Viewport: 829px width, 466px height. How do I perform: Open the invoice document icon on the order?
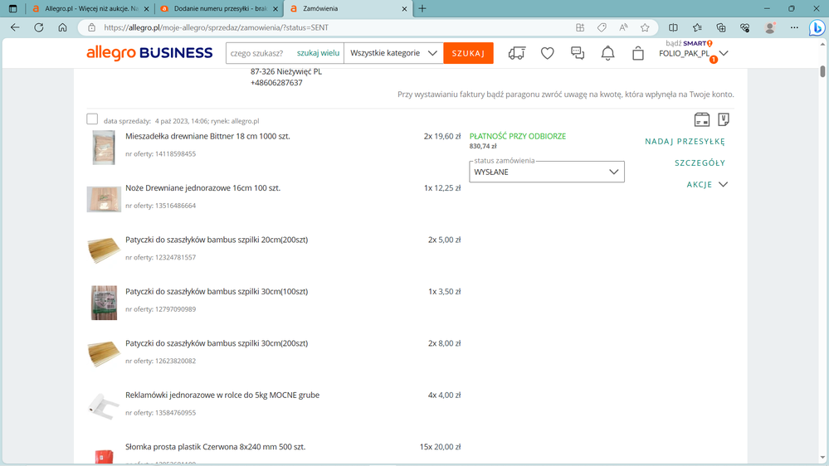(x=724, y=120)
